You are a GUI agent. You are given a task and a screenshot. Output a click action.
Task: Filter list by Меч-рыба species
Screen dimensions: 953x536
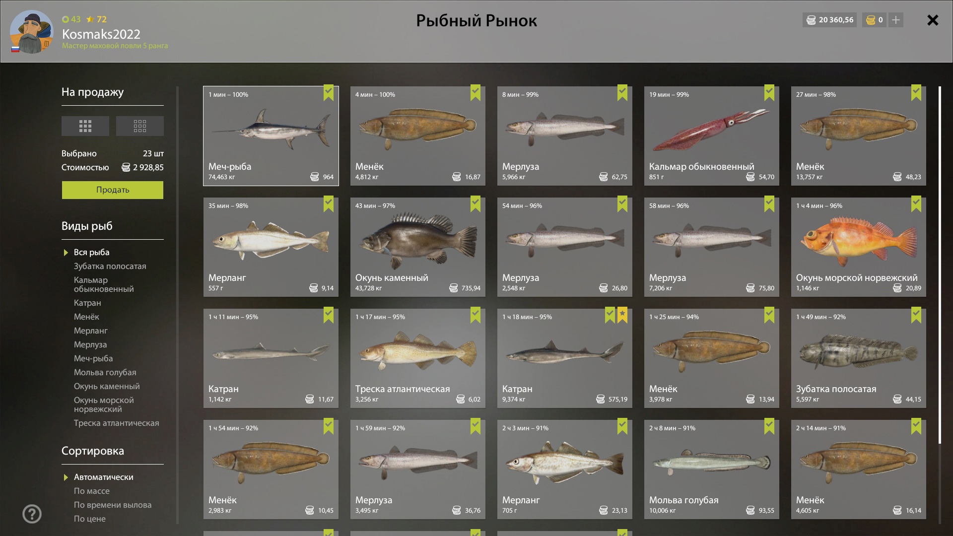[93, 358]
